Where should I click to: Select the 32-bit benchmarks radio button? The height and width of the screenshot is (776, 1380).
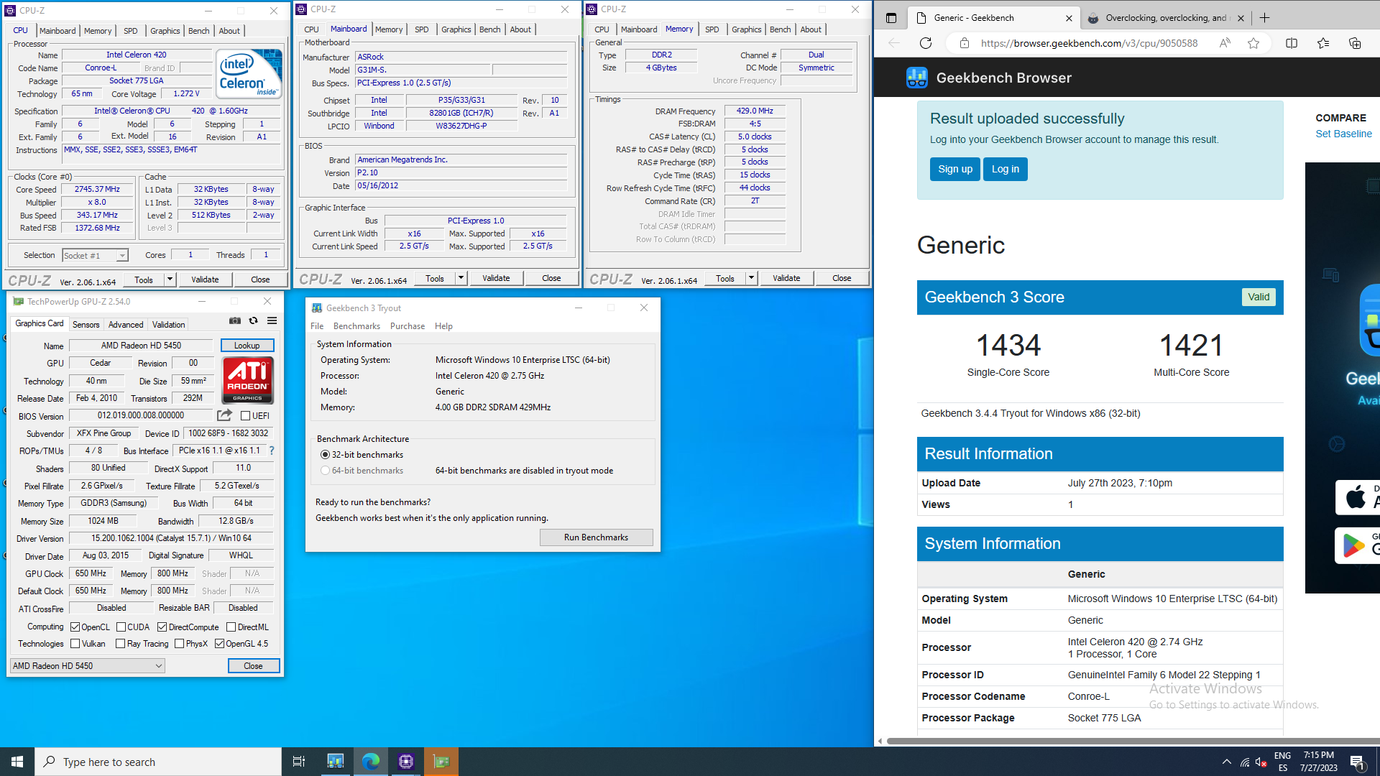pos(326,454)
